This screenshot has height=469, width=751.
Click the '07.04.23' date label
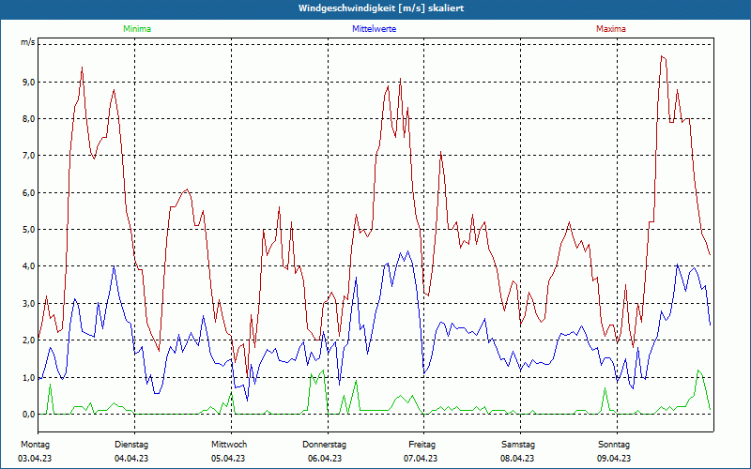(421, 459)
